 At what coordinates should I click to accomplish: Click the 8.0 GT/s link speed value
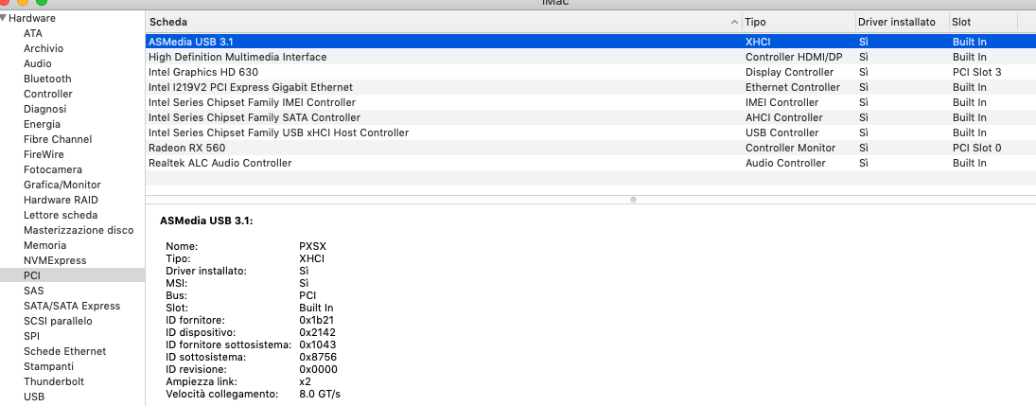[x=320, y=395]
